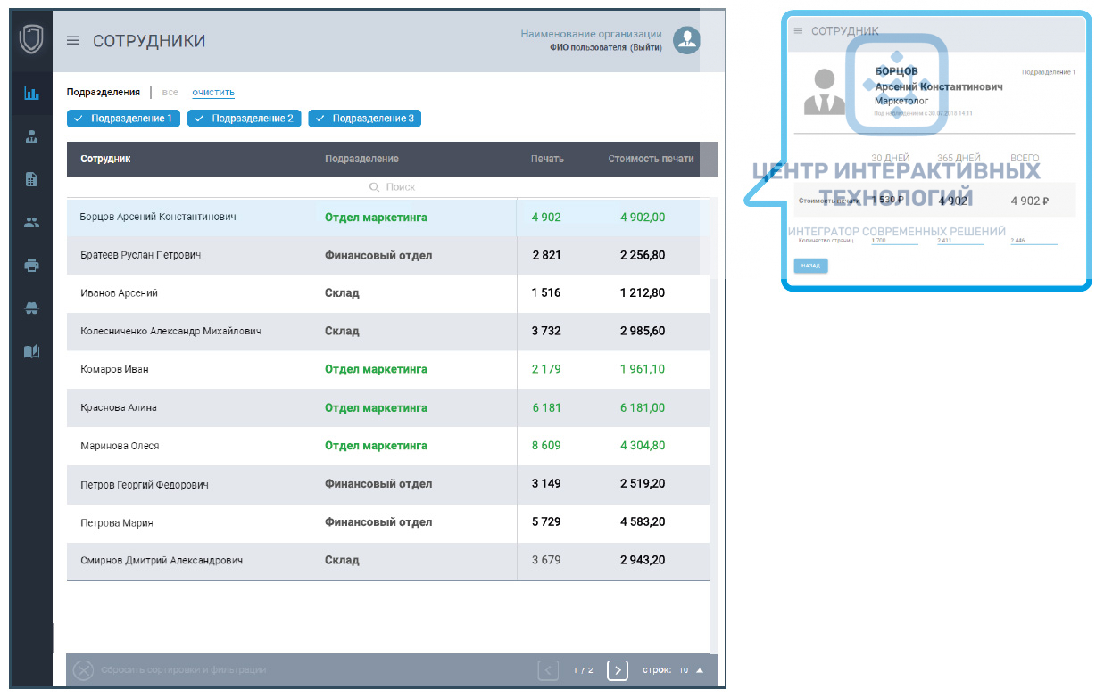Go to the next table page
Screen dimensions: 1104x698
point(617,670)
